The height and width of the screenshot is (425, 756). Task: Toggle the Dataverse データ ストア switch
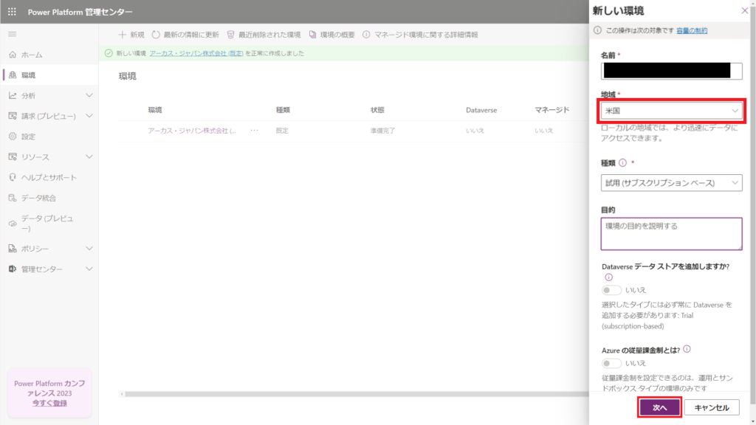611,290
